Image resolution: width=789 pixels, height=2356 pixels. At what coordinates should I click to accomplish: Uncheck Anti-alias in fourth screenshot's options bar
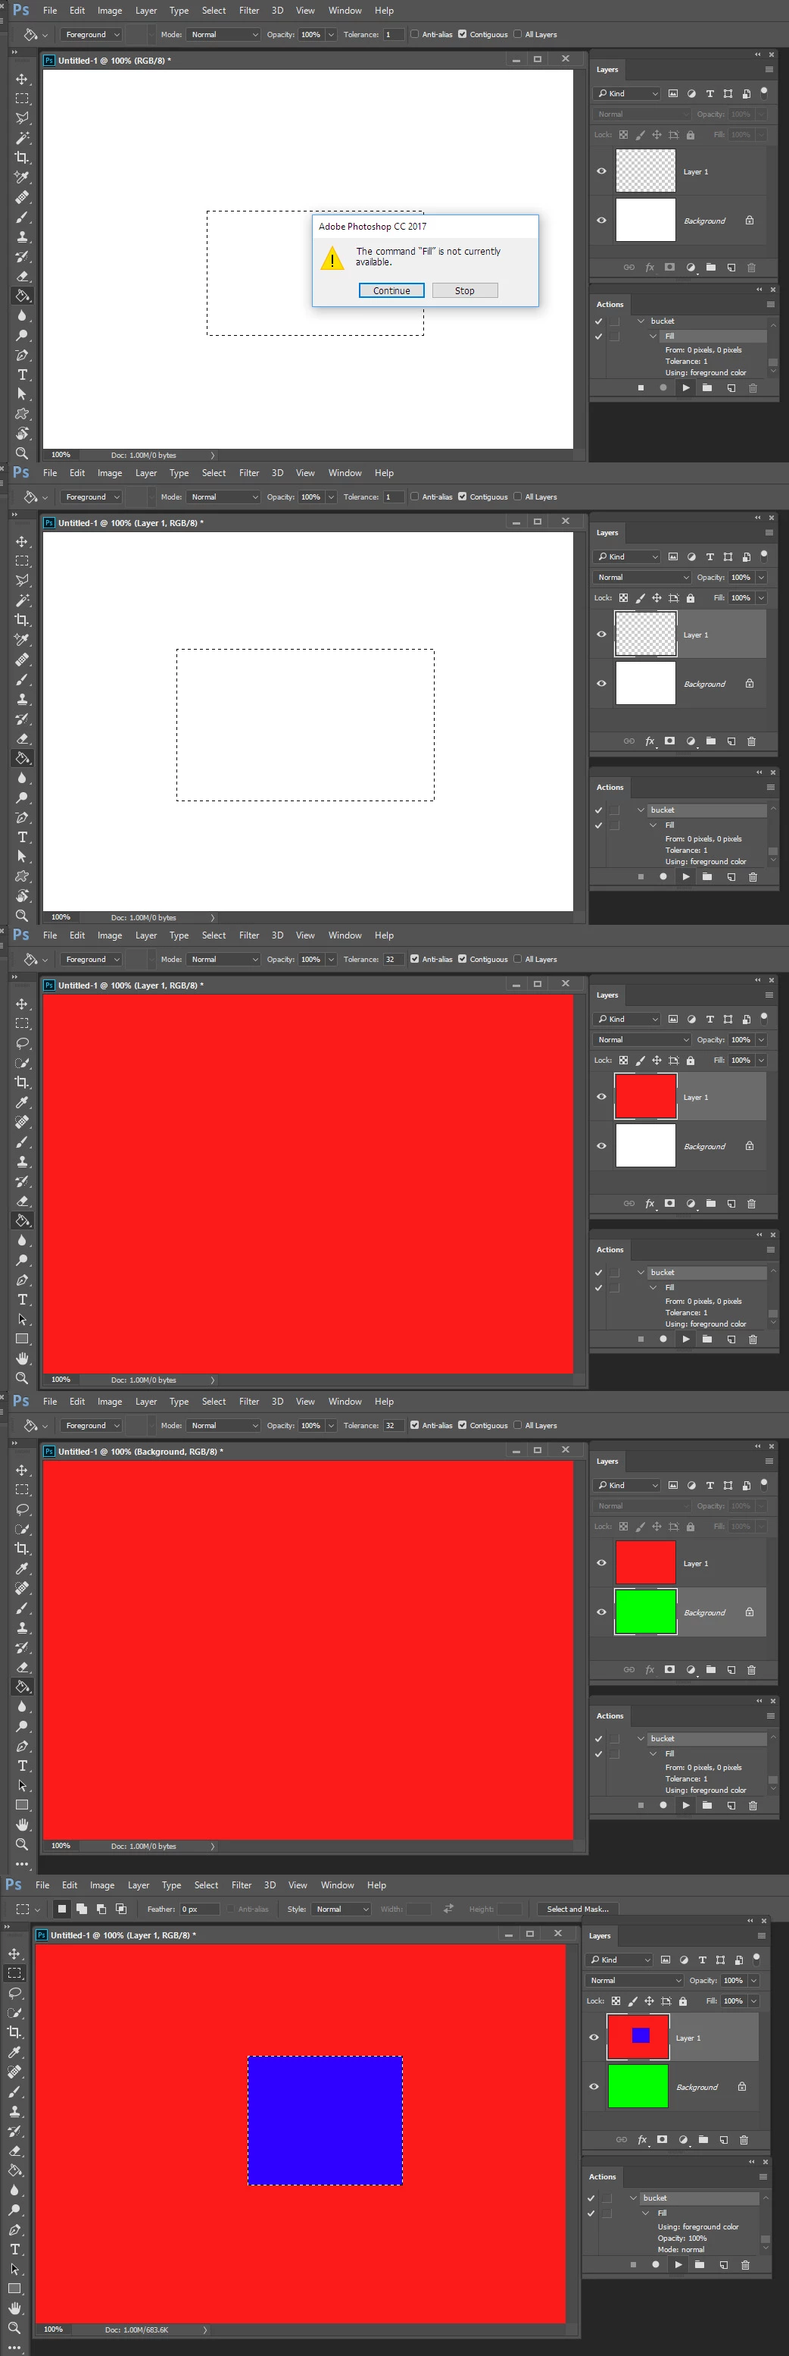click(x=415, y=1426)
